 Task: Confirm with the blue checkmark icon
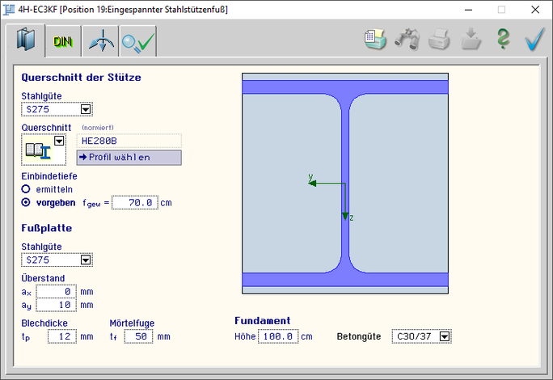pos(534,40)
